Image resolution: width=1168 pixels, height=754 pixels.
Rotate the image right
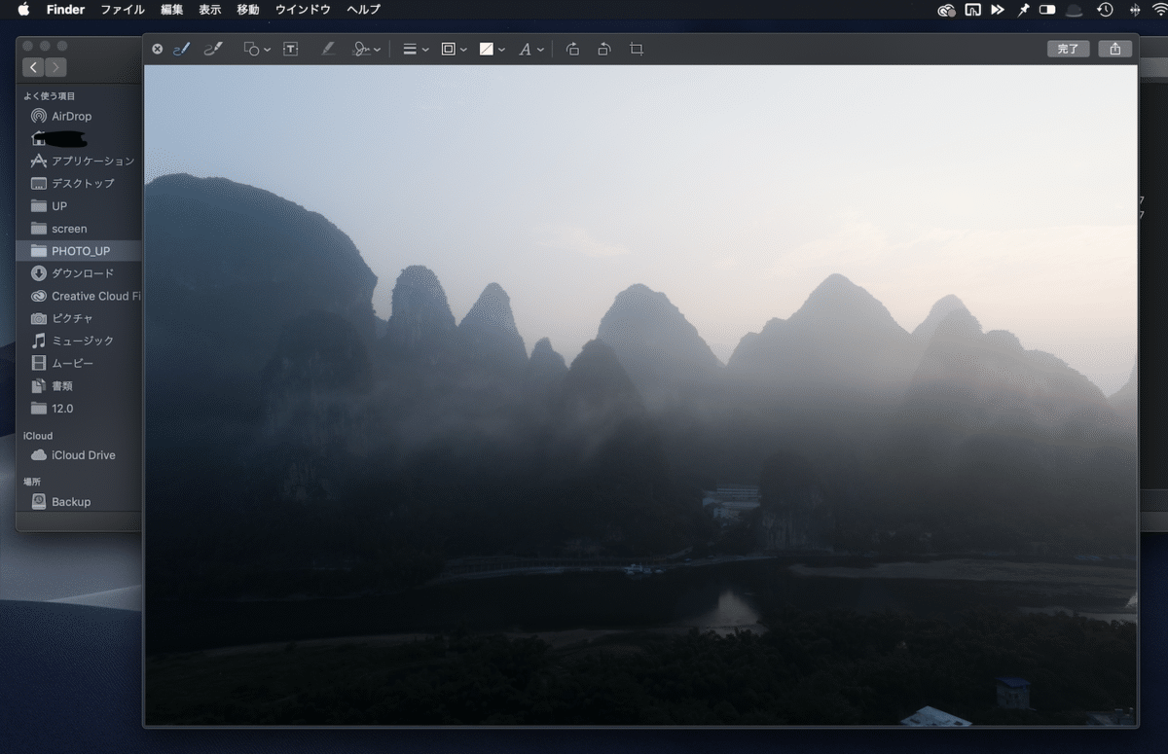(572, 49)
